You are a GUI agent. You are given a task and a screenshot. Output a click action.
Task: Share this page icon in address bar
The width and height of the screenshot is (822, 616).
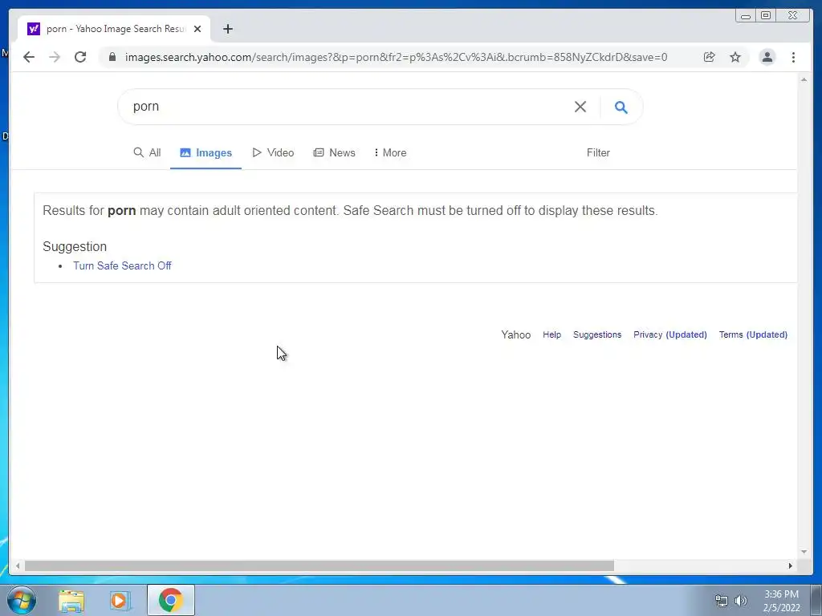tap(710, 57)
